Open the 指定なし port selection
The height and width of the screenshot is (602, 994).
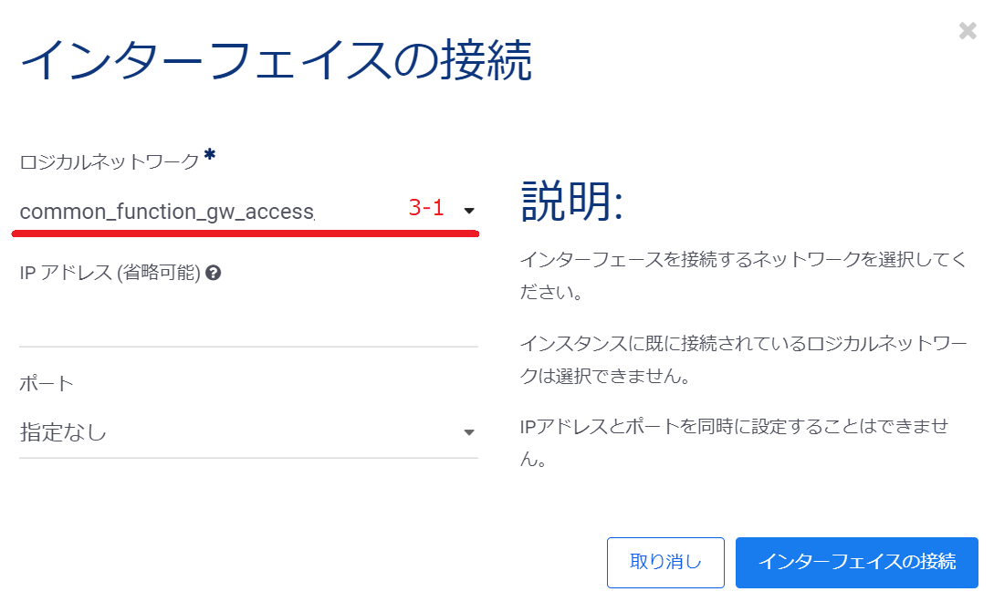pyautogui.click(x=64, y=432)
